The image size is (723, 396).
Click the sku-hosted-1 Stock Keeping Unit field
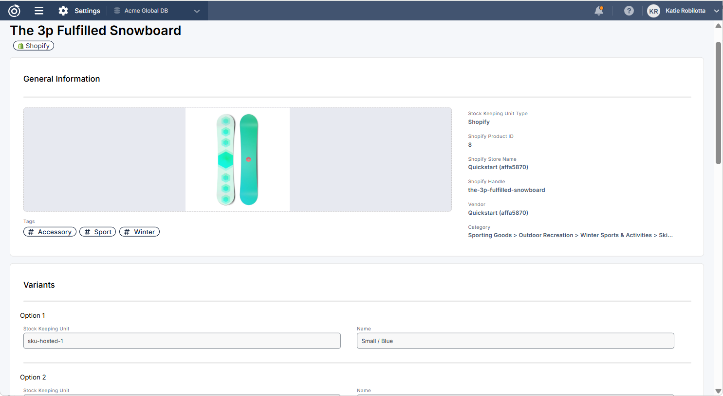[182, 341]
